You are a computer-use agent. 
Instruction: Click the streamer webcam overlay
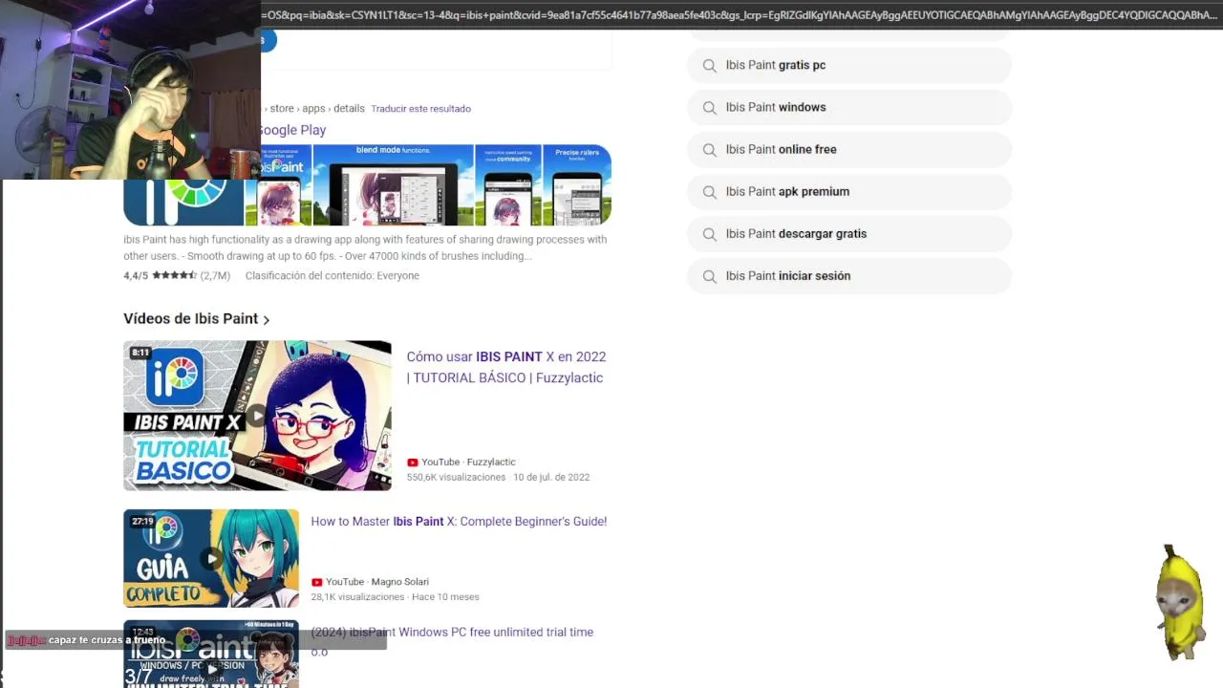point(130,90)
